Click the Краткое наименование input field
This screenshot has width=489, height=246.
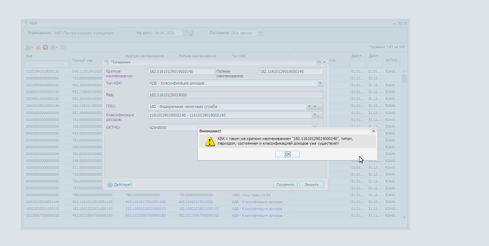[181, 72]
